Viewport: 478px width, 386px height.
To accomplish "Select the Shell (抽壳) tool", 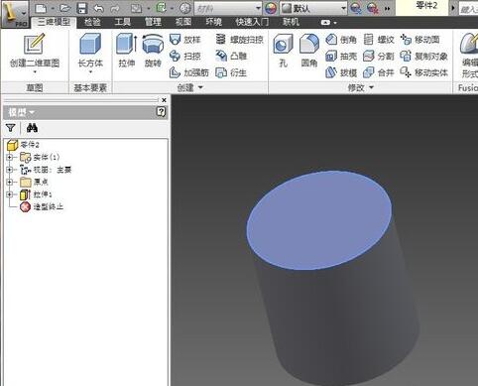I will coord(341,56).
